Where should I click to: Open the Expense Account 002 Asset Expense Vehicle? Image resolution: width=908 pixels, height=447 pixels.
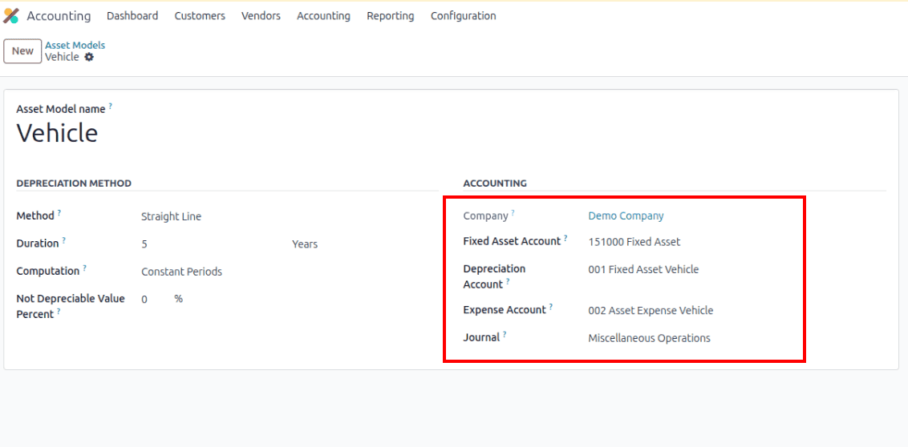point(651,311)
